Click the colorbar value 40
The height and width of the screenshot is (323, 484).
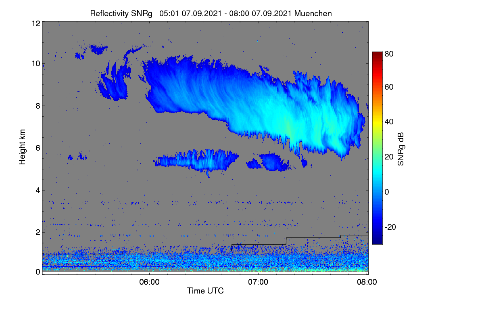[389, 122]
